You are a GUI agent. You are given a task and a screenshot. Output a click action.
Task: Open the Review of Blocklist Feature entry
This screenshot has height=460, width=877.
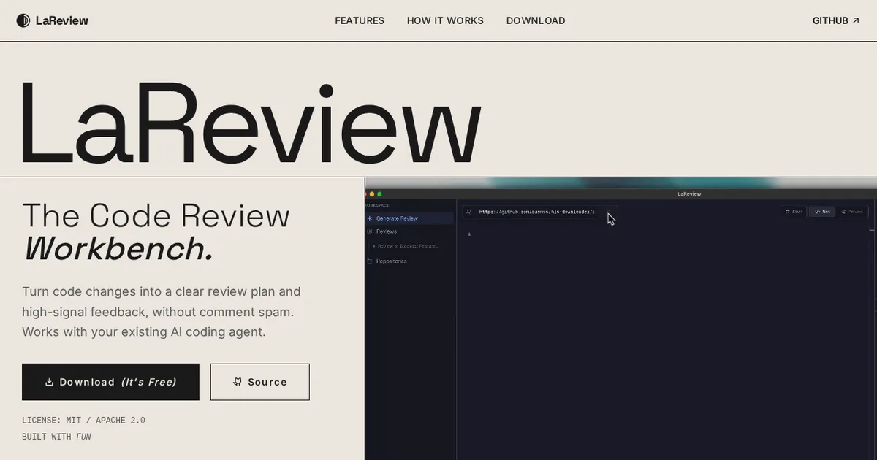(407, 246)
